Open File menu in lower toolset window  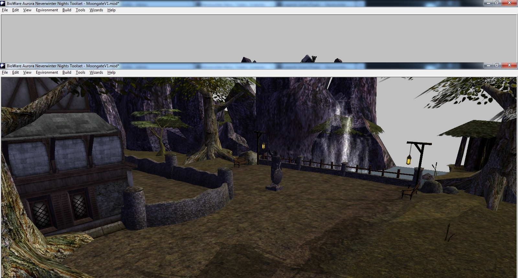[x=5, y=72]
